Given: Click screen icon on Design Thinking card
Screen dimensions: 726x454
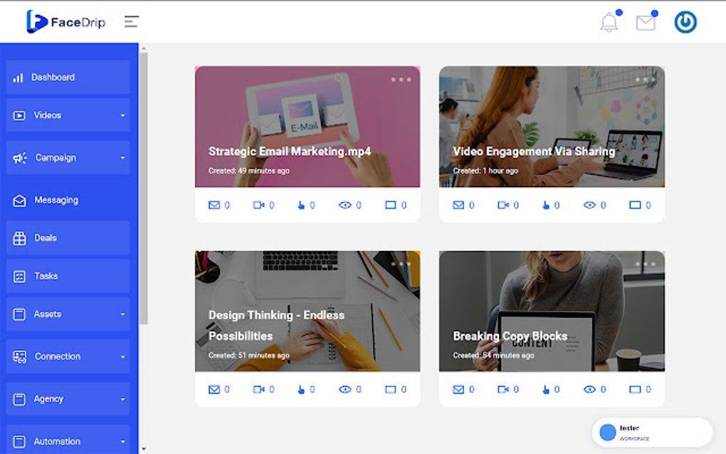Looking at the screenshot, I should 391,390.
